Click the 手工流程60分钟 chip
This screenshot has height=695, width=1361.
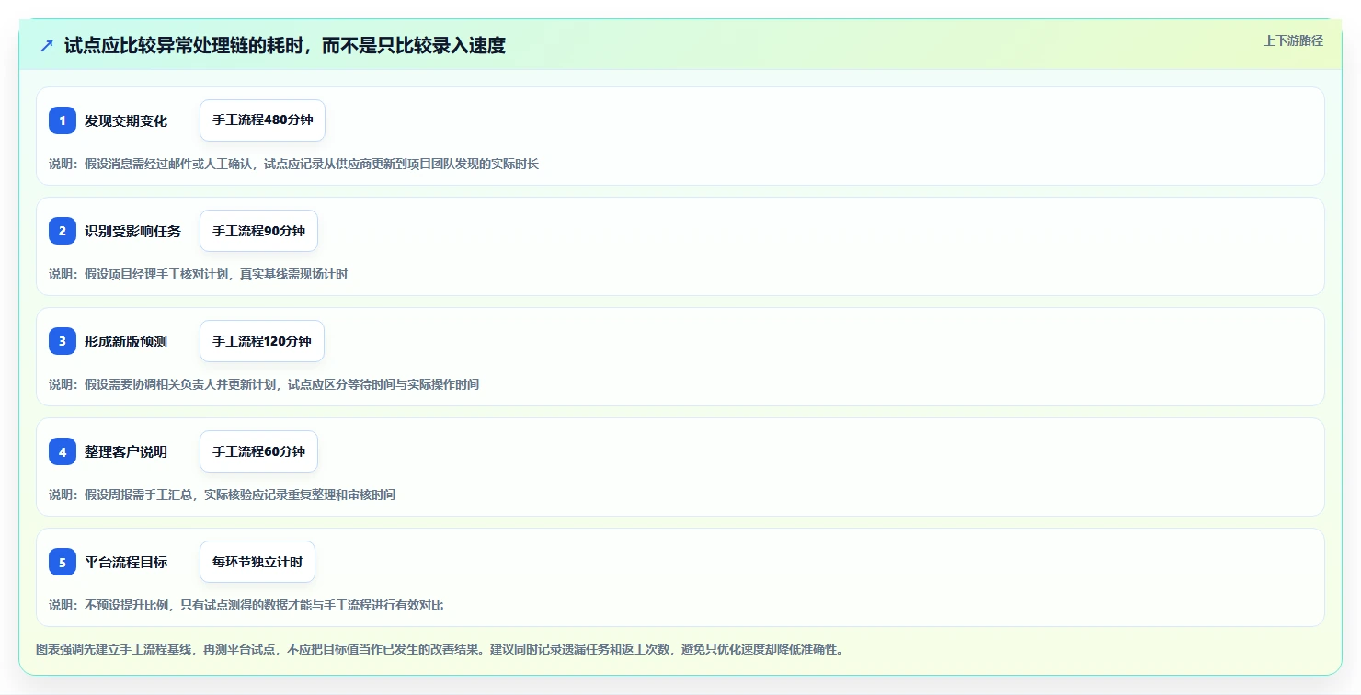point(258,451)
